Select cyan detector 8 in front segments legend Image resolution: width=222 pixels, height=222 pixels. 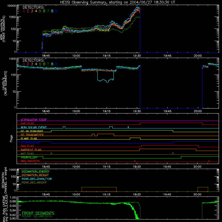[x=52, y=11]
